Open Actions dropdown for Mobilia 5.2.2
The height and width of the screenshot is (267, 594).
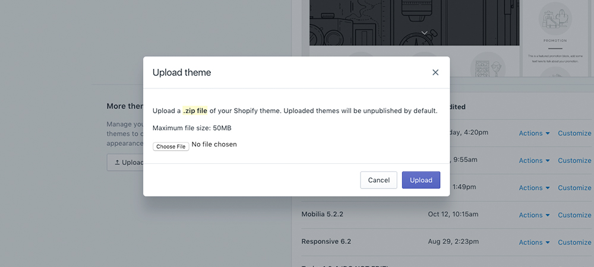(534, 215)
